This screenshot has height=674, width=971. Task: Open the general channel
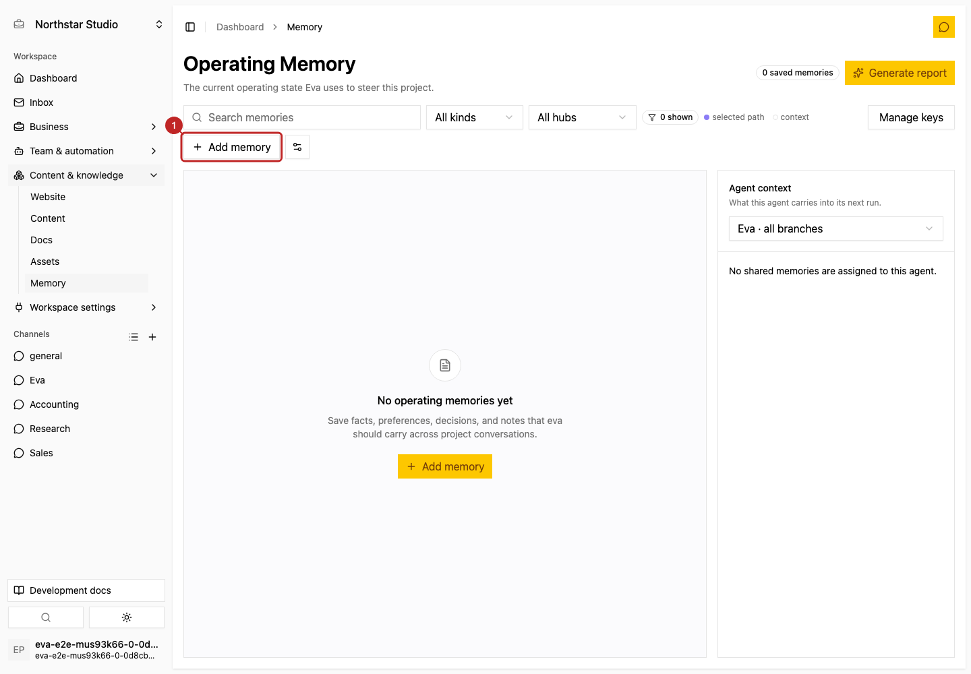tap(86, 356)
